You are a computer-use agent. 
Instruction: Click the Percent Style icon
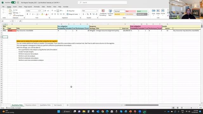(88, 14)
